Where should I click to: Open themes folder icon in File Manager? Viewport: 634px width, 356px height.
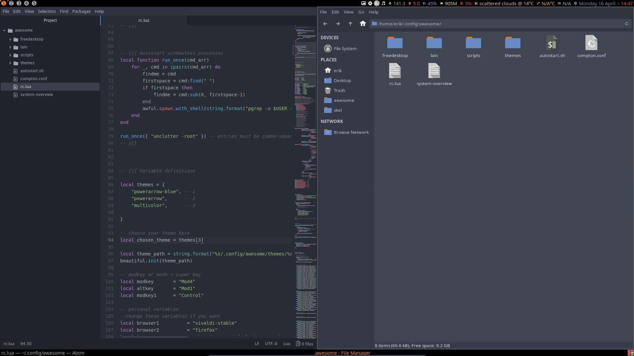click(x=513, y=43)
